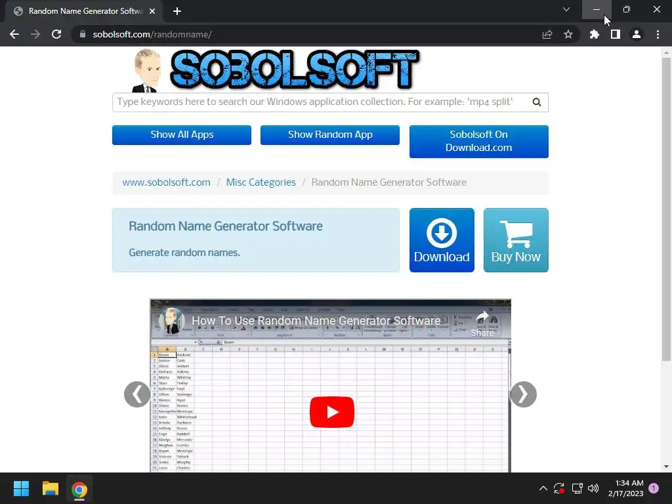The image size is (672, 504).
Task: Open Chrome three-dot menu
Action: (658, 34)
